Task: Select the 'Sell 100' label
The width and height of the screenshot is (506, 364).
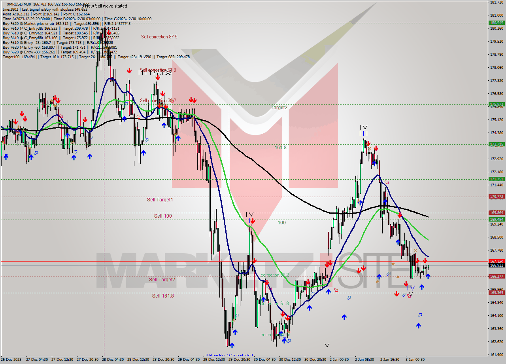Action: (163, 216)
